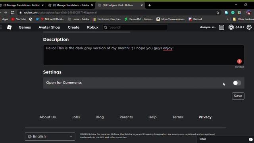Open the Home - Roblox bookmark
This screenshot has width=254, height=143.
pos(79,19)
